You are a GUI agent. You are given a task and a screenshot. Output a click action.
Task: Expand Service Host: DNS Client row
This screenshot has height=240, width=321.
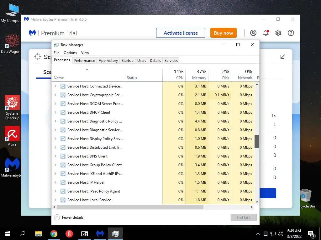55,156
